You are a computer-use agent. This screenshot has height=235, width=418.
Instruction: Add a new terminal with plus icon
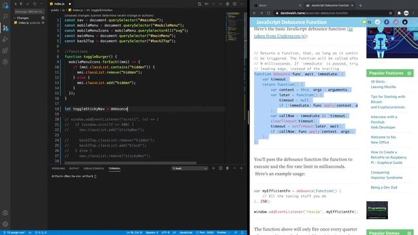tap(214, 168)
